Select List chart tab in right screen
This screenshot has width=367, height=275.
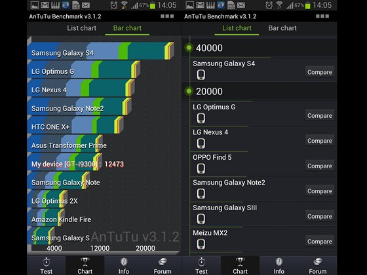click(237, 28)
